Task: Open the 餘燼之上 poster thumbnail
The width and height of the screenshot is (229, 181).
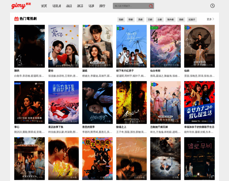Action: 131,103
